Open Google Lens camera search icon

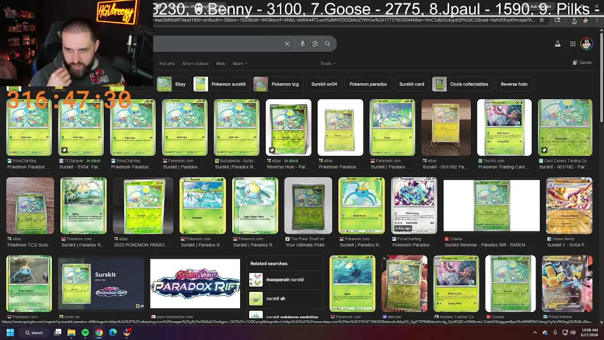315,44
